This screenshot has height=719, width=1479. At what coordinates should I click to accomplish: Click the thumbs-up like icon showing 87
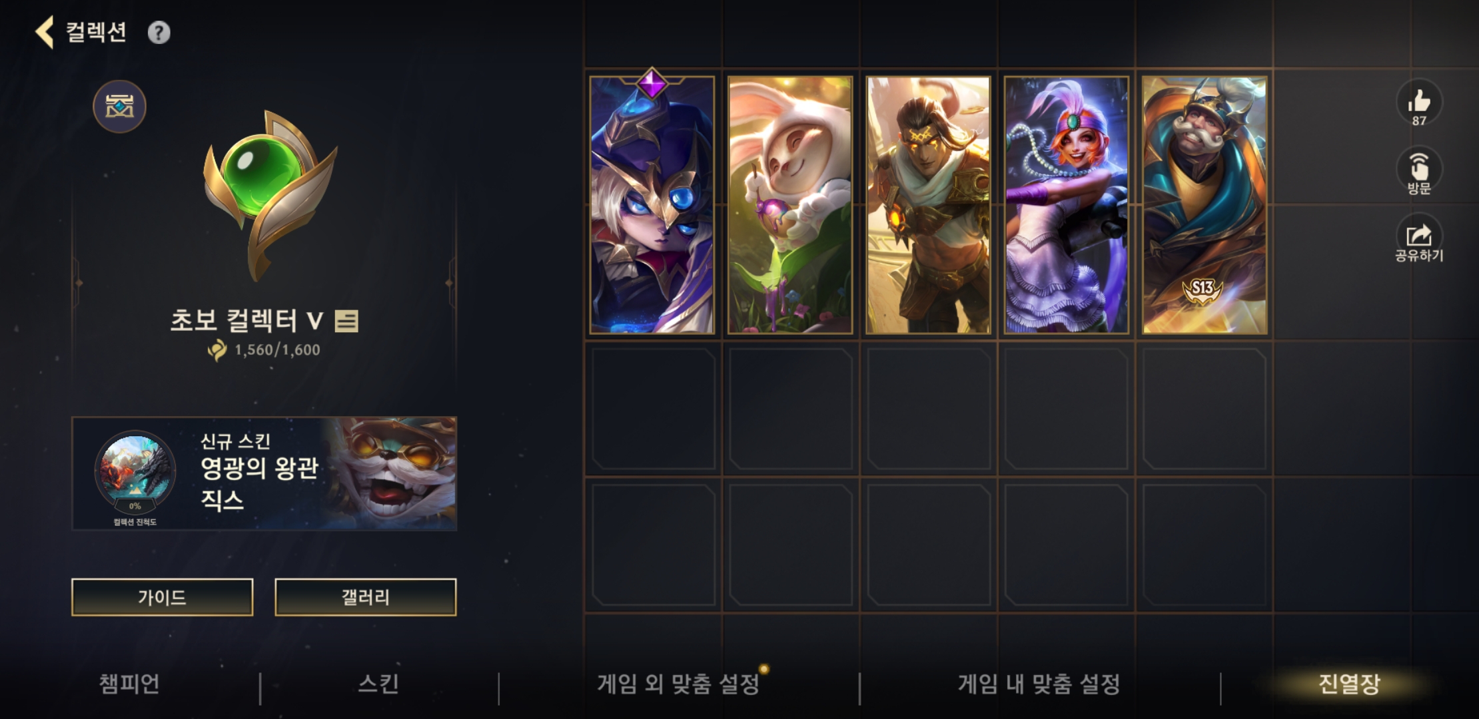(x=1419, y=103)
